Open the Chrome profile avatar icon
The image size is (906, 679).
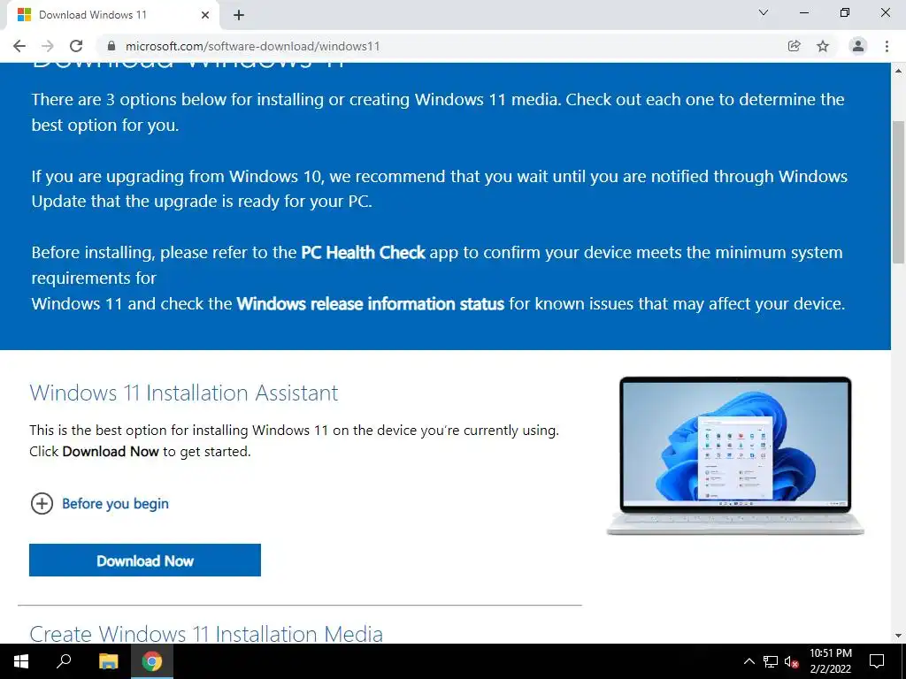858,46
